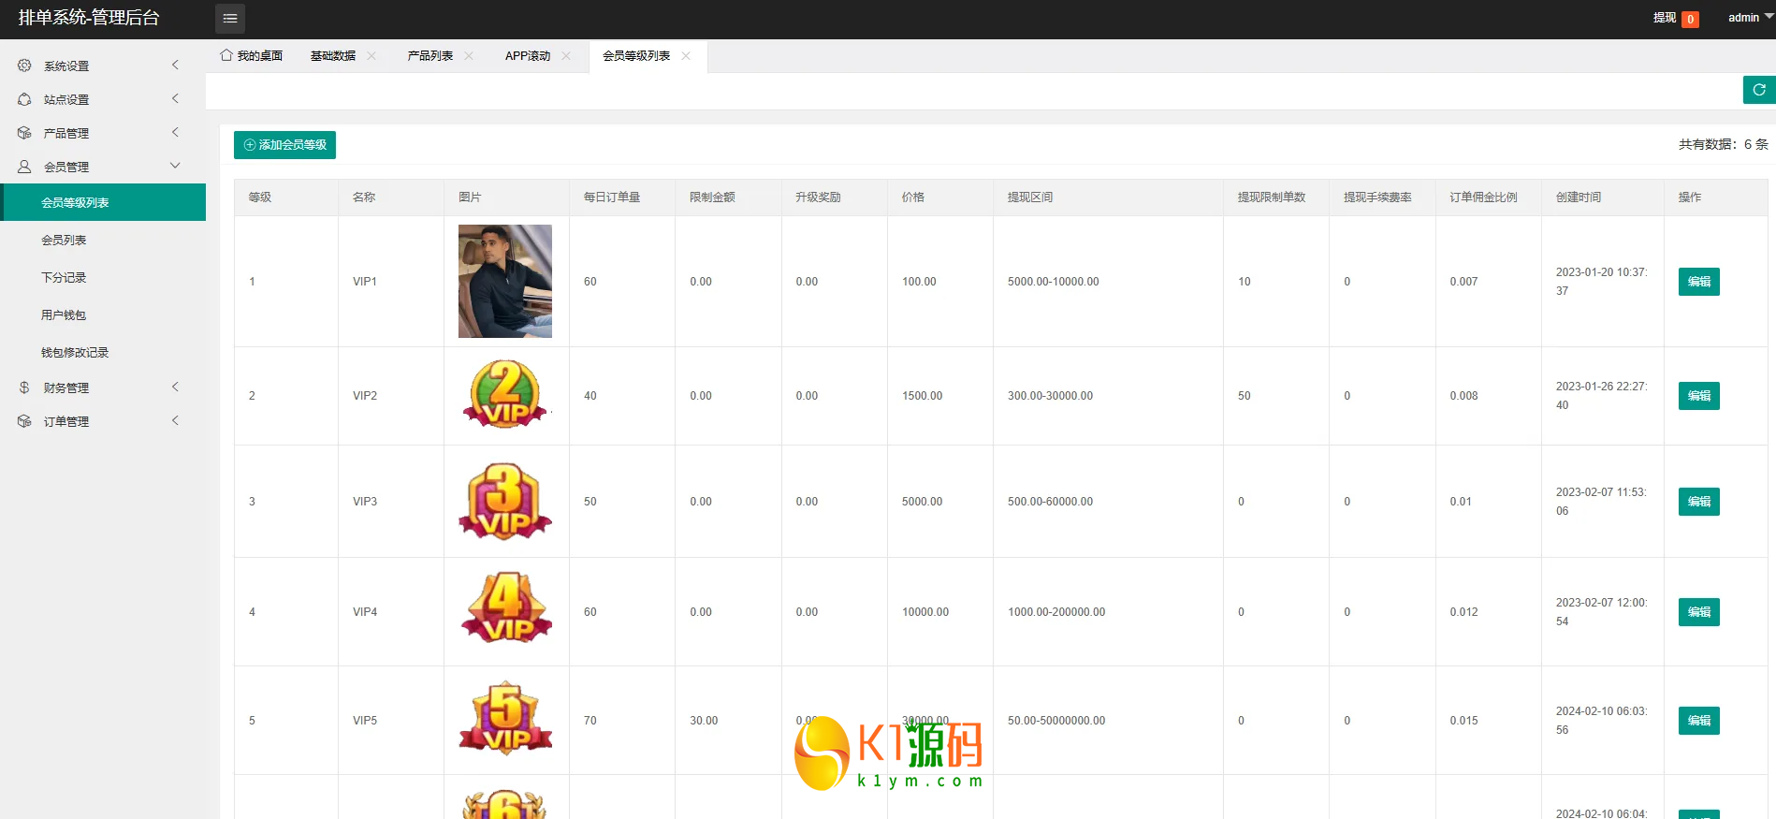This screenshot has height=819, width=1776.
Task: Click the 产品管理 cube icon
Action: point(24,133)
